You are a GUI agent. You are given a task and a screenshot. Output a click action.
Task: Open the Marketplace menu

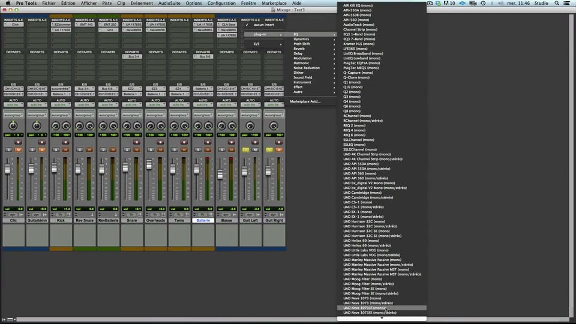(x=274, y=3)
